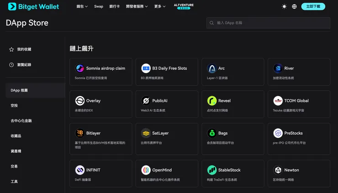Open the Swap menu item
Screen dimensions: 338x193
(x=99, y=6)
